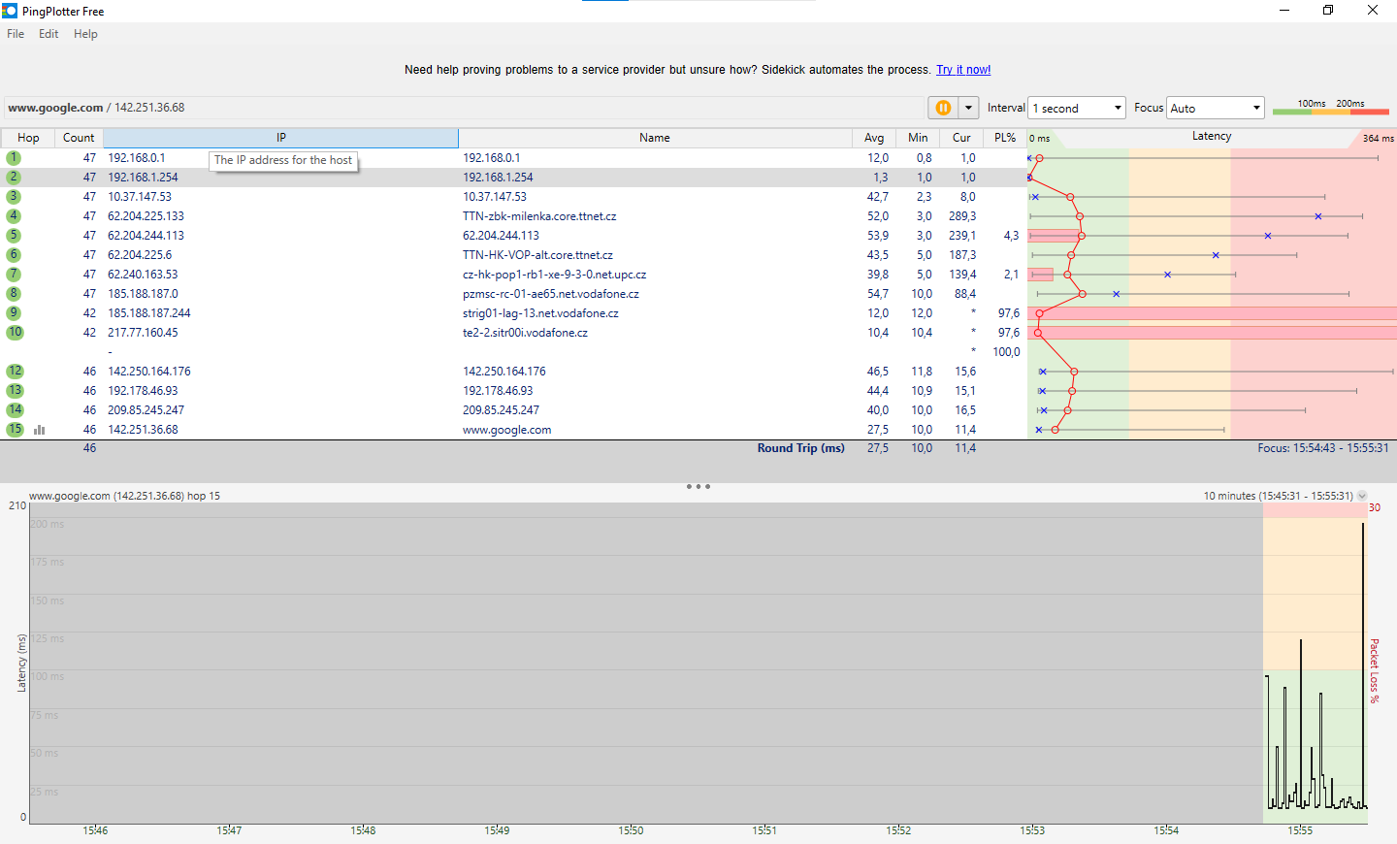Click the 100ms/200ms latency color scale
1397x844 pixels.
(1331, 108)
